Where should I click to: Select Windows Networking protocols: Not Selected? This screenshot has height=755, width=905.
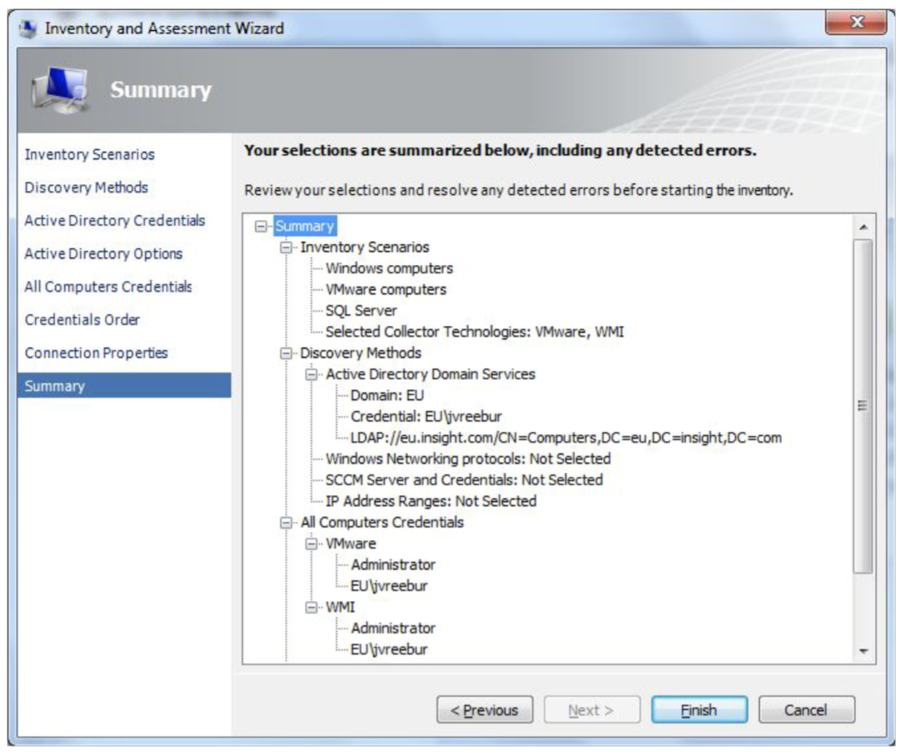coord(468,459)
